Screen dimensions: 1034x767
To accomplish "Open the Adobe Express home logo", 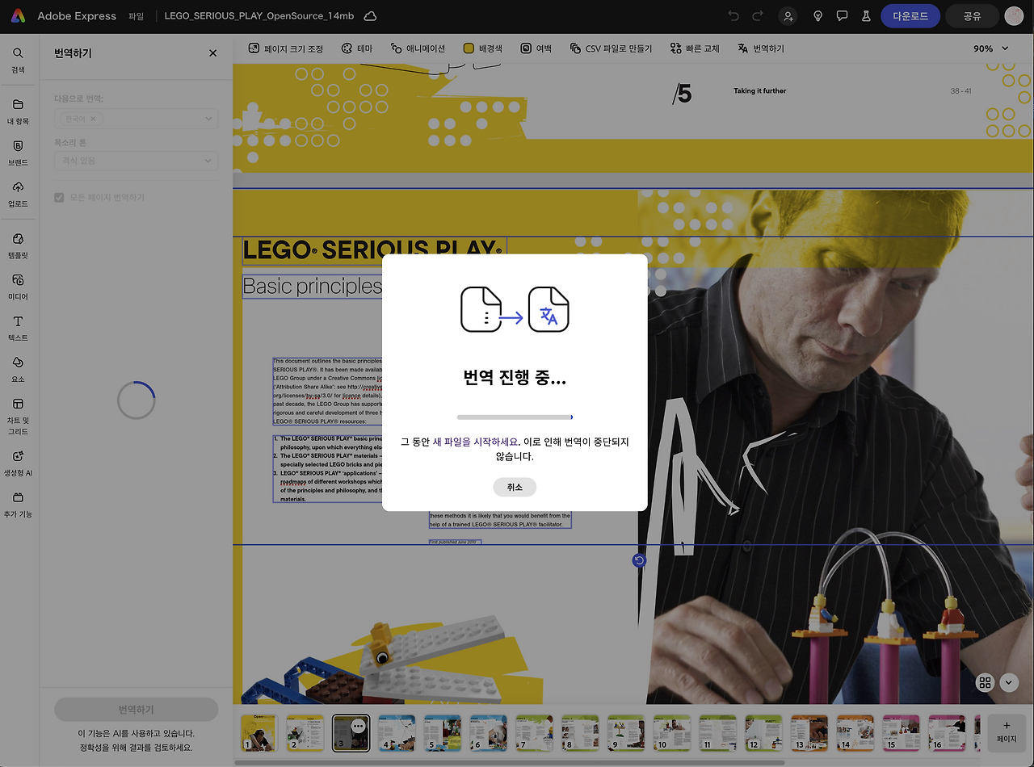I will pos(18,16).
